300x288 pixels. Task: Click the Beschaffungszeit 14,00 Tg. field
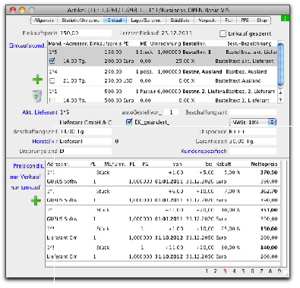[86, 132]
